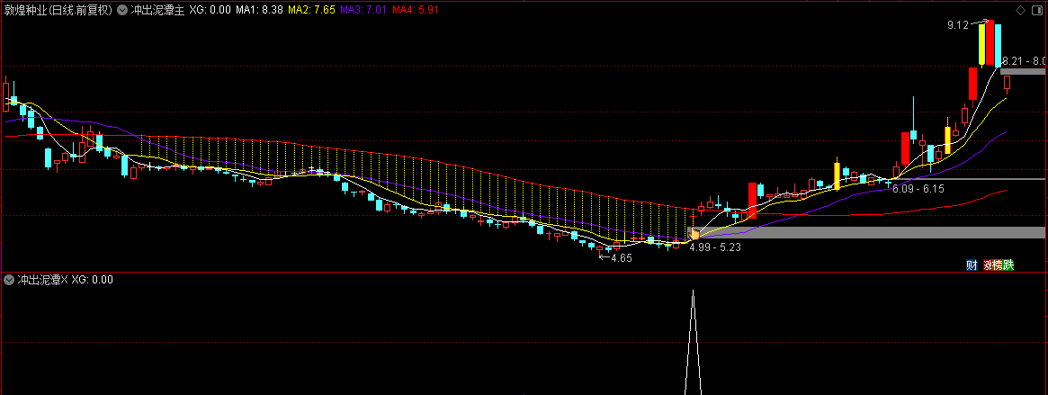Click the orange signal marker at the breakout candle

(x=694, y=235)
